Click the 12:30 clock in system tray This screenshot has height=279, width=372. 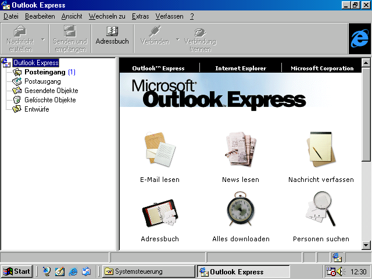point(359,271)
